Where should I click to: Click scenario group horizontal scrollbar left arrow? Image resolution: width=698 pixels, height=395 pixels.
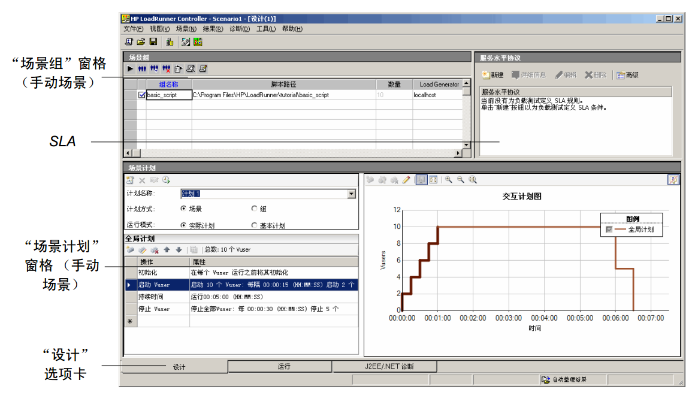pyautogui.click(x=128, y=153)
